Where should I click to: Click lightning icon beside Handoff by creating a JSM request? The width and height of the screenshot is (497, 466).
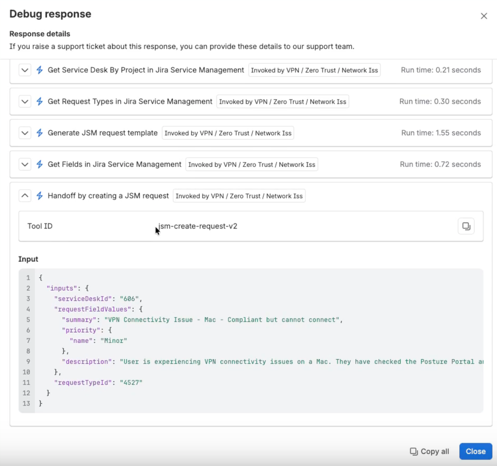click(x=40, y=196)
